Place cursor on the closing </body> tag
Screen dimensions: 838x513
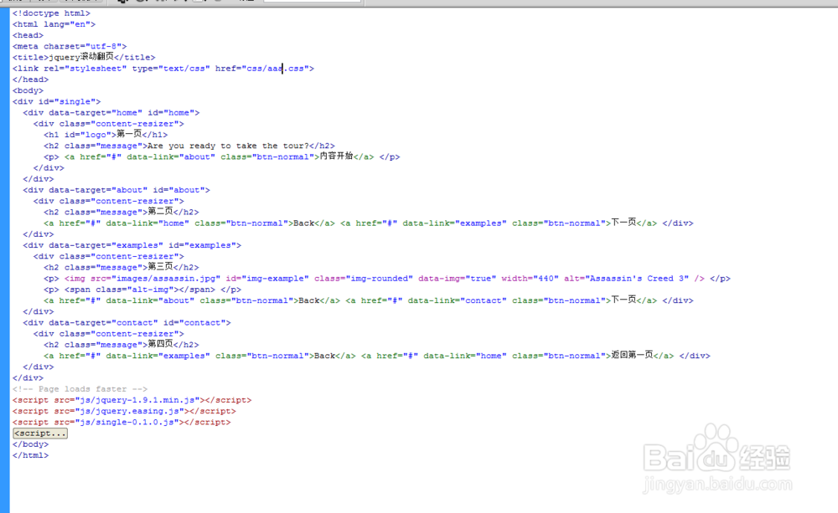click(30, 444)
